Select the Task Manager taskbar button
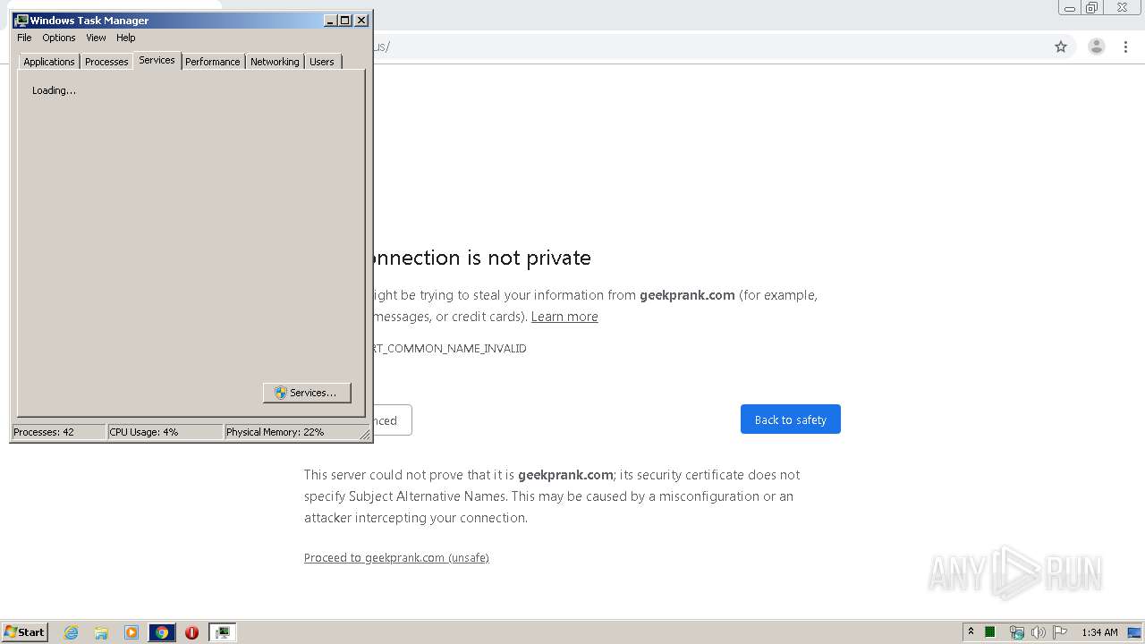Screen dimensions: 1145x644 coord(222,632)
